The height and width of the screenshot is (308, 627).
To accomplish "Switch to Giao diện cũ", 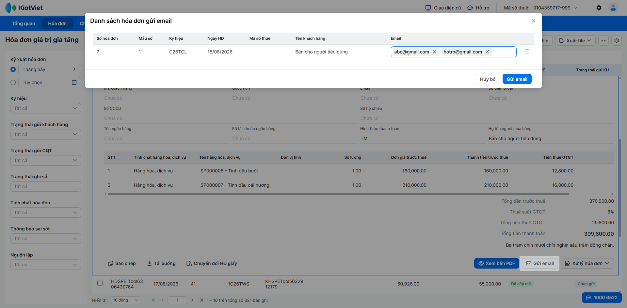I will 443,8.
